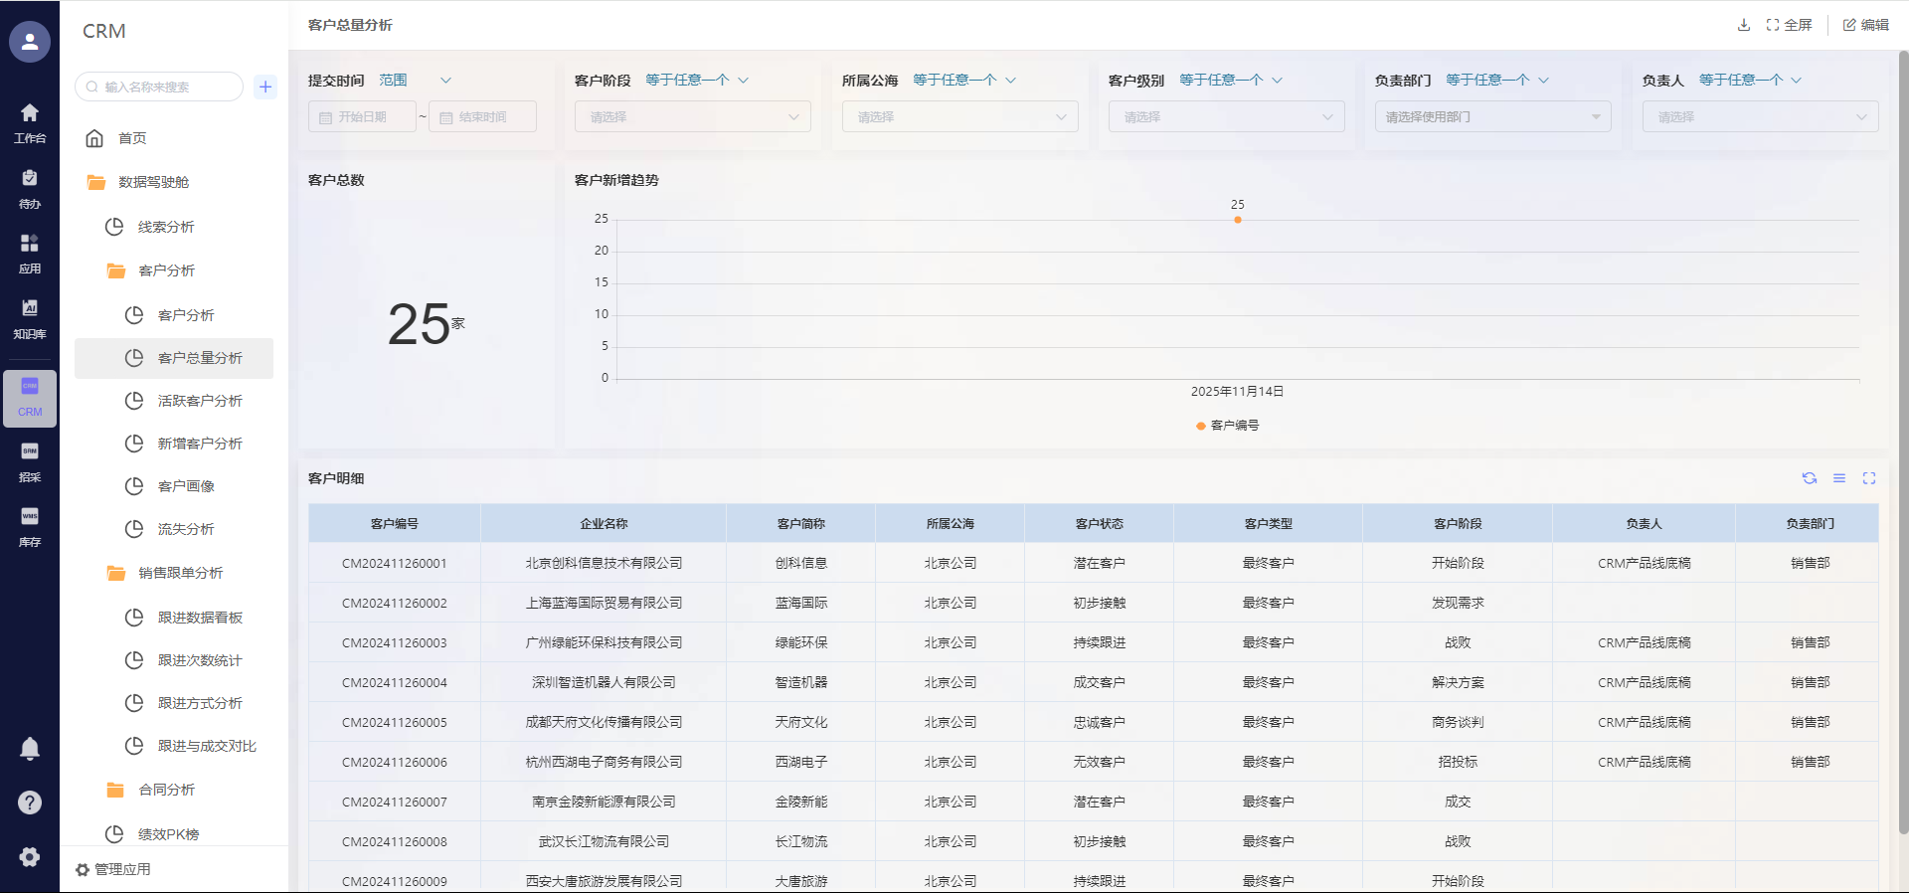This screenshot has width=1909, height=893.
Task: Collapse the 客户分析 folder
Action: click(x=166, y=270)
